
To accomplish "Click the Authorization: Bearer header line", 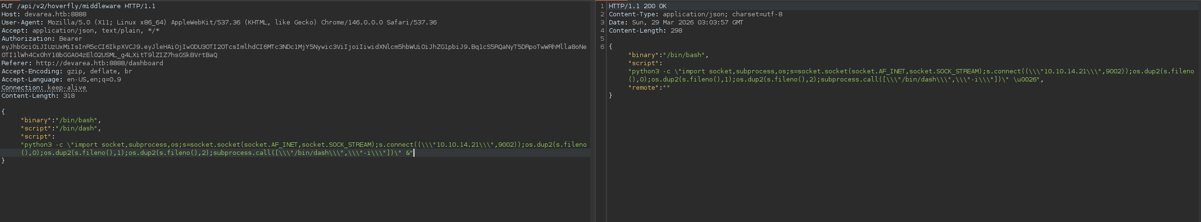I will 42,39.
